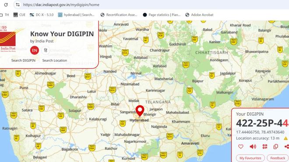The height and width of the screenshot is (162, 289).
Task: Open the Recertification Asse... bookmark
Action: [119, 15]
